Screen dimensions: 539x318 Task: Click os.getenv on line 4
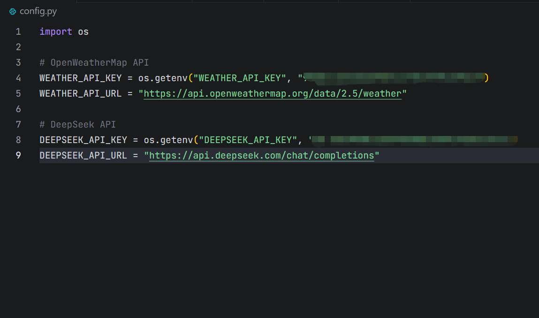pos(163,78)
